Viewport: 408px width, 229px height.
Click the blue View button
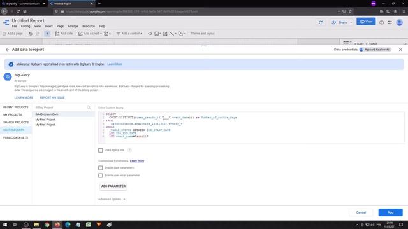click(x=366, y=22)
